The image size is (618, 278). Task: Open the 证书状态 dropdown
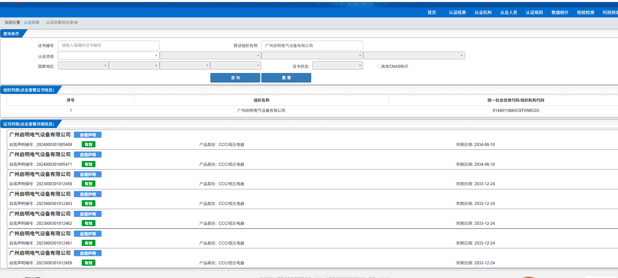coord(337,66)
